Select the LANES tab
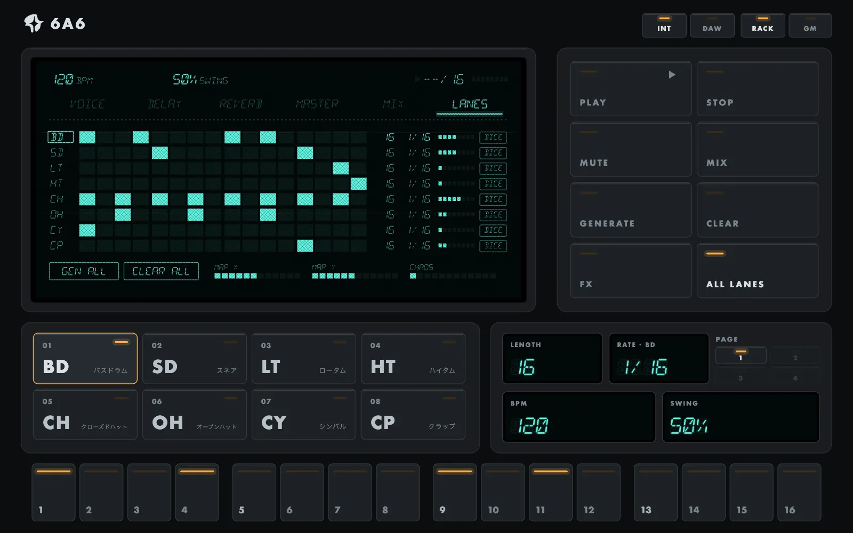853x533 pixels. click(470, 104)
